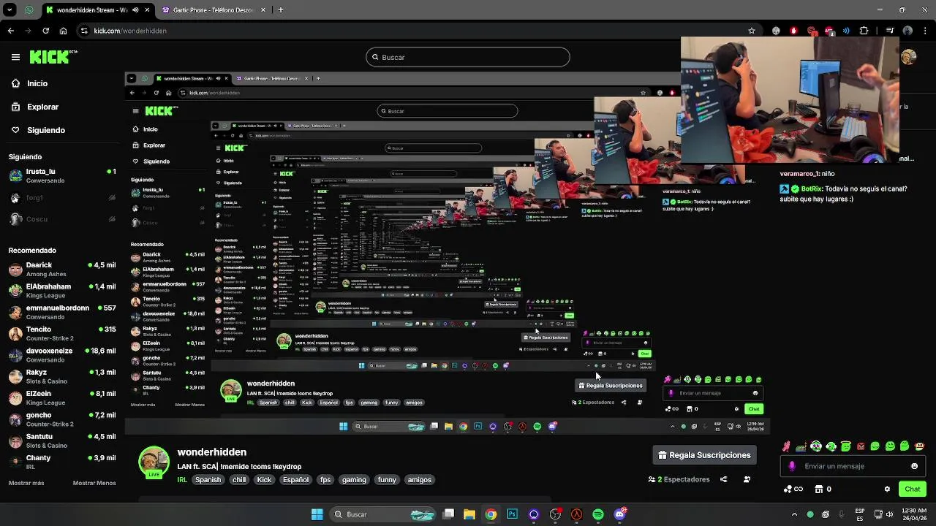
Task: Select Rakyz Slots & Casino channel
Action: tap(62, 376)
